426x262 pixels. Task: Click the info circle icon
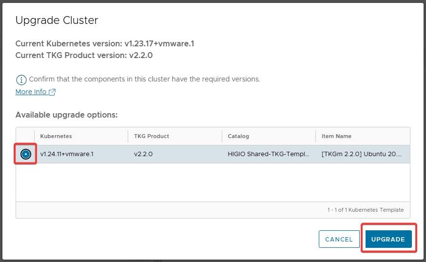tap(21, 80)
